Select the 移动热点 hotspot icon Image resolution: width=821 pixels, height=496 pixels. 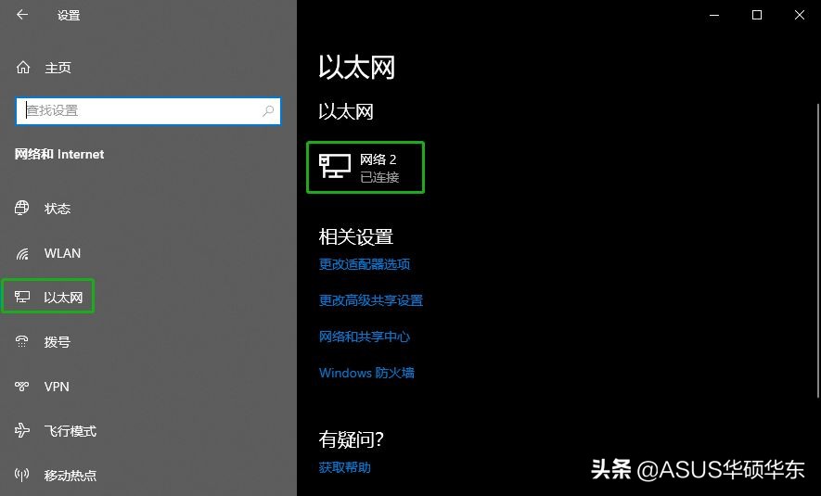click(21, 475)
